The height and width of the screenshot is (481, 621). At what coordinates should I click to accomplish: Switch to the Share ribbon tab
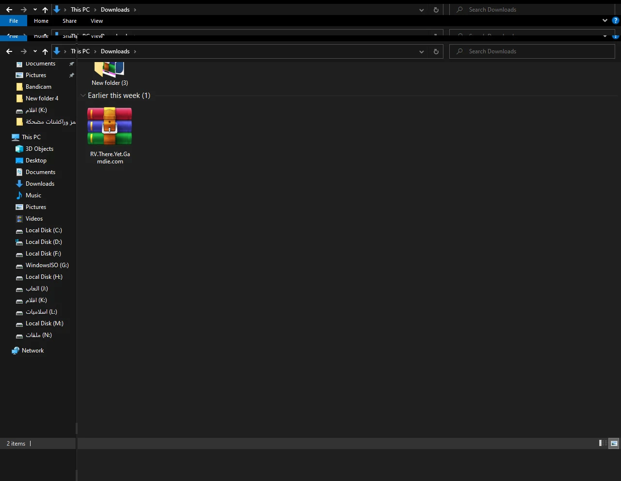tap(69, 21)
